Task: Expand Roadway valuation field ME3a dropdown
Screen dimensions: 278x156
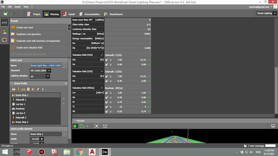Action: (x=102, y=88)
